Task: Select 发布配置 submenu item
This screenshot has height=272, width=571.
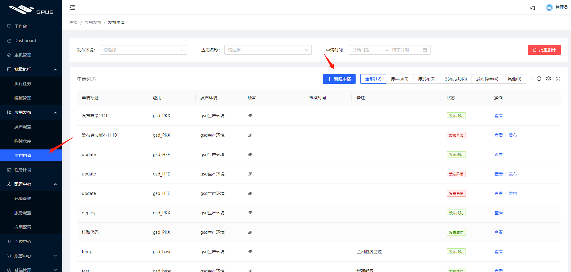Action: [x=31, y=127]
